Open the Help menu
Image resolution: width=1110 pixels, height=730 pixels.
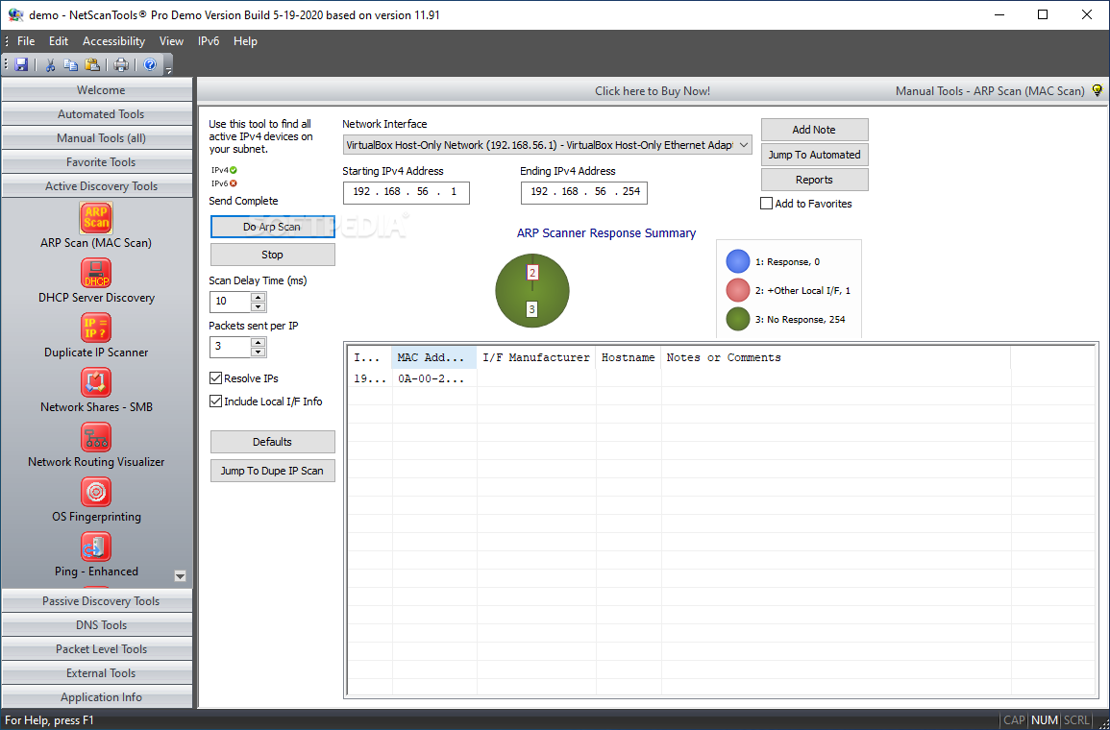tap(246, 41)
